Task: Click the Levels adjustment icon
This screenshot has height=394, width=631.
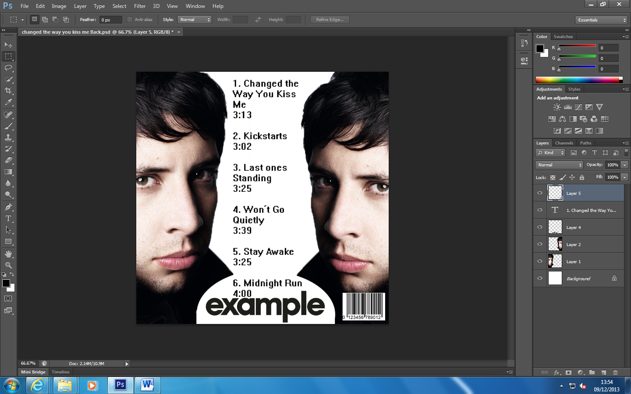Action: pyautogui.click(x=568, y=107)
